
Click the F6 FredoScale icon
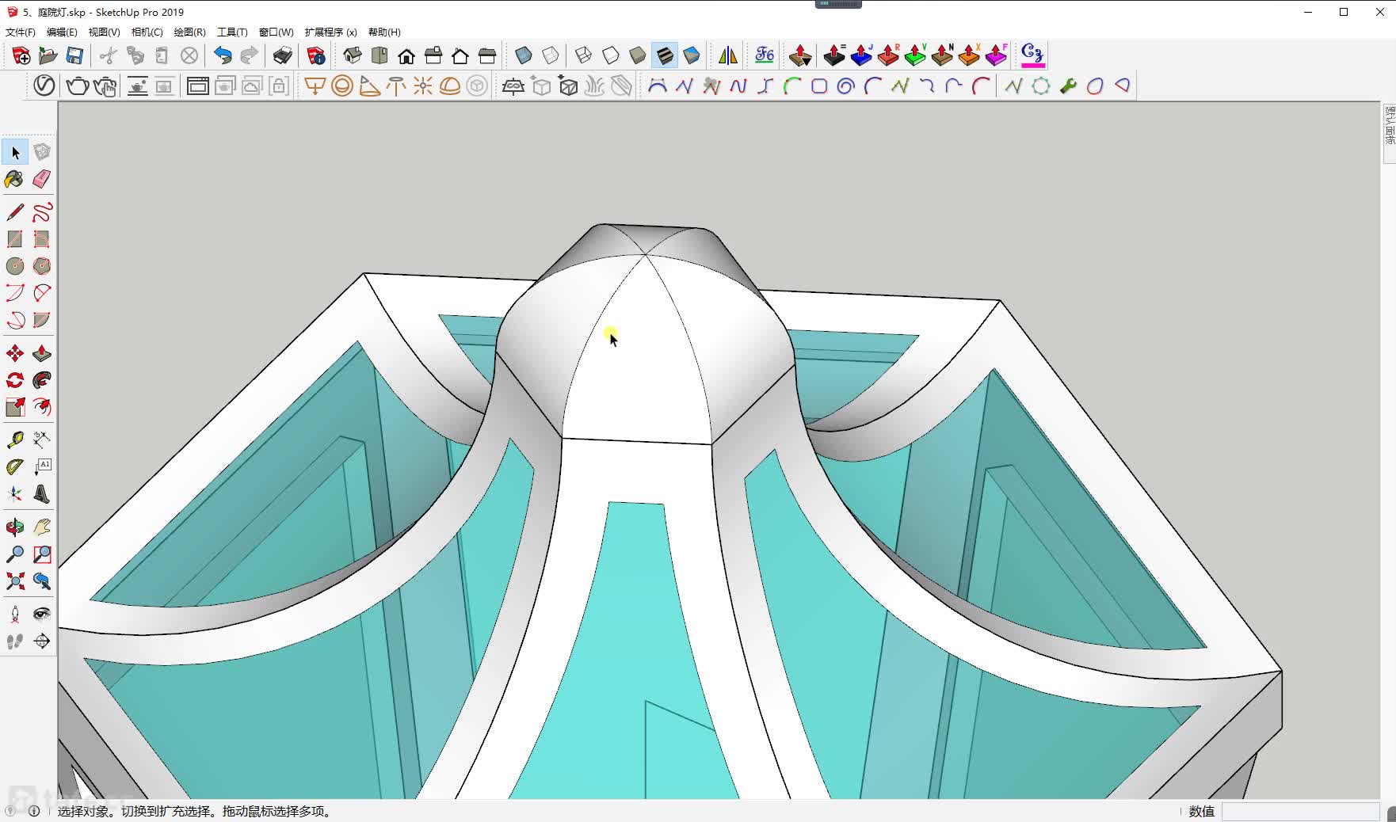(765, 55)
